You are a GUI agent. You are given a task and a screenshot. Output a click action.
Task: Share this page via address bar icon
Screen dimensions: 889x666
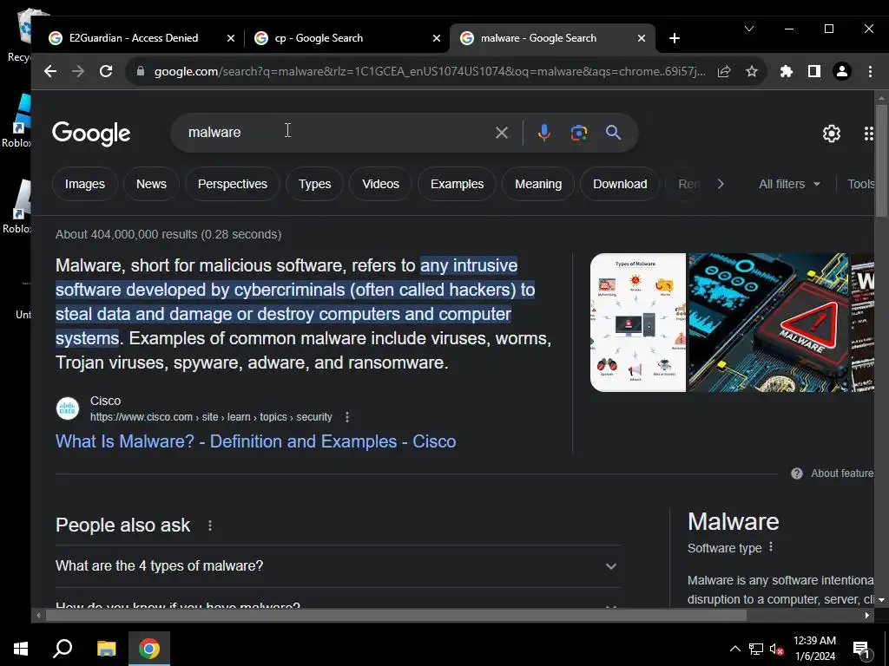point(724,71)
